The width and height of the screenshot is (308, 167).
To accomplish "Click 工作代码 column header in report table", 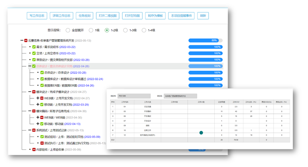I will [124, 102].
